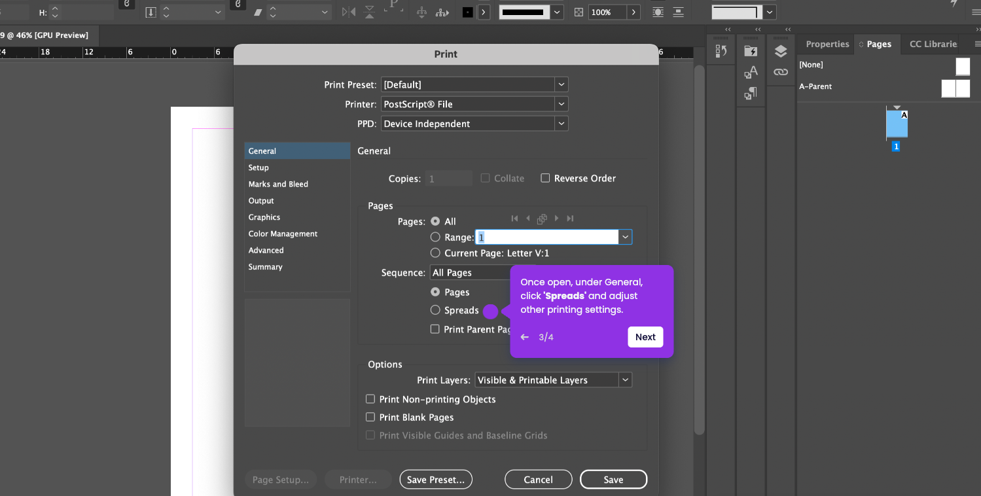Viewport: 981px width, 496px height.
Task: Select the Current Page: Letter V:1 radio button
Action: click(x=435, y=253)
